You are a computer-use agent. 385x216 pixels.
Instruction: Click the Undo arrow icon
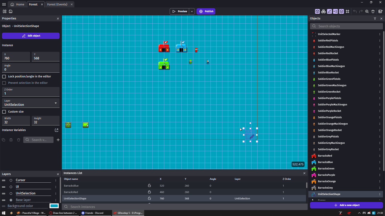click(x=355, y=11)
